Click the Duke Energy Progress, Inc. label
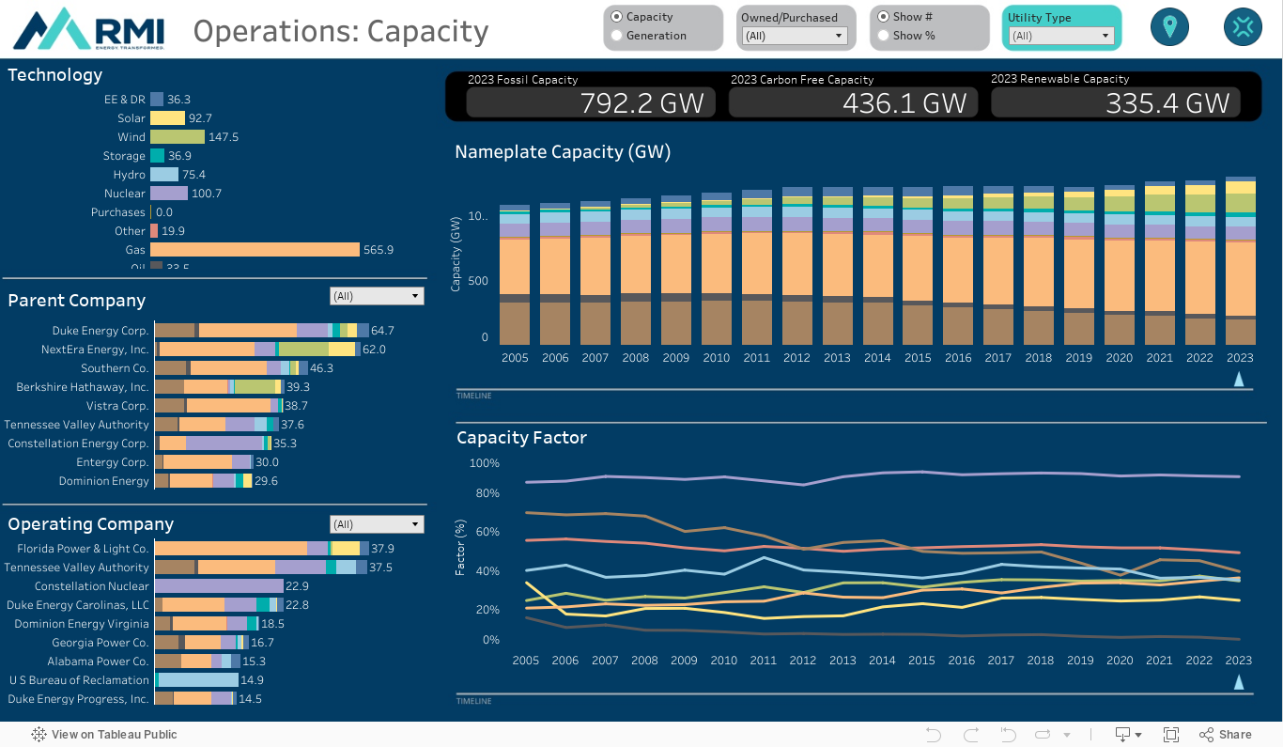 (78, 699)
